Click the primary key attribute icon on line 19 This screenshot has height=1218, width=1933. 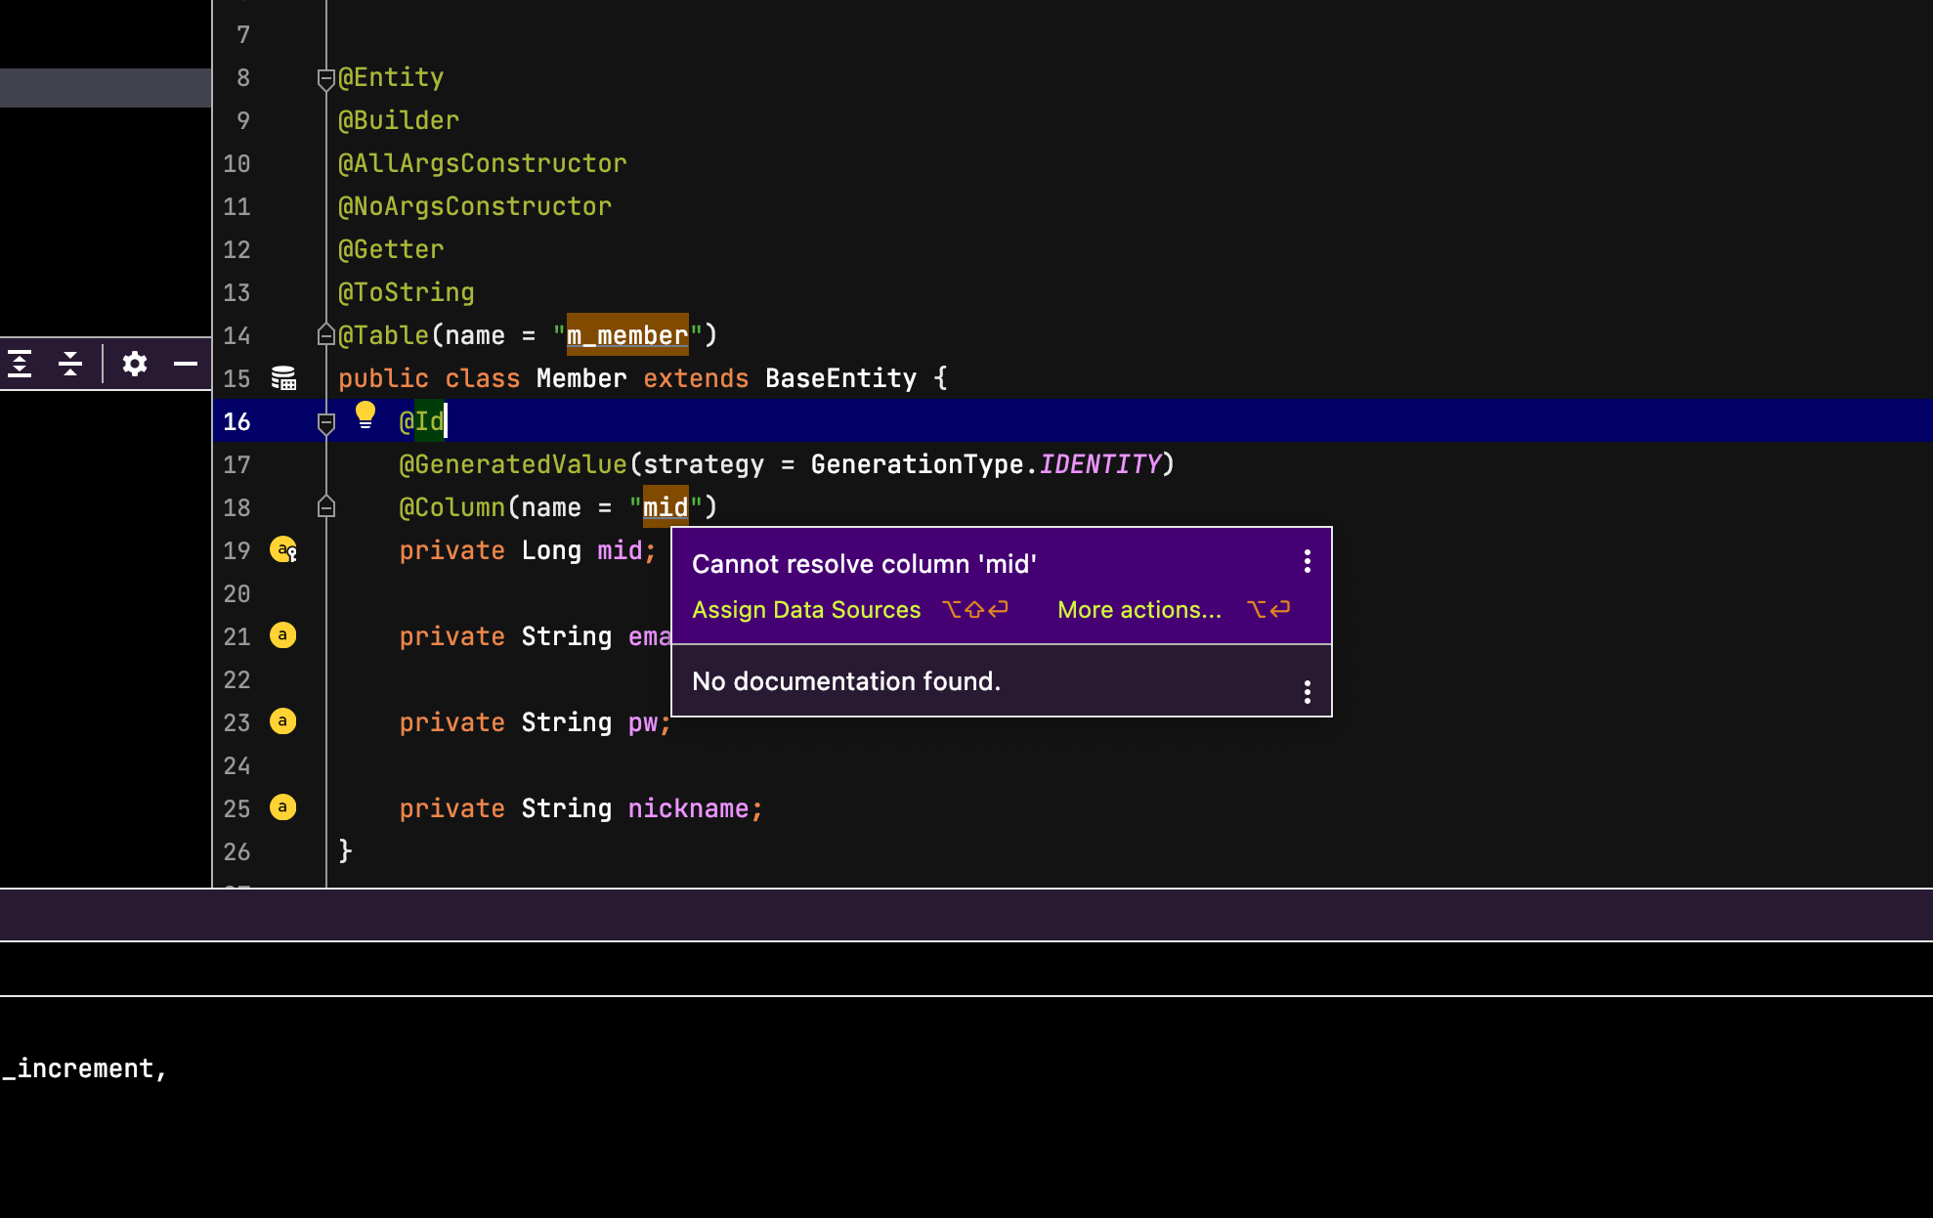283,550
